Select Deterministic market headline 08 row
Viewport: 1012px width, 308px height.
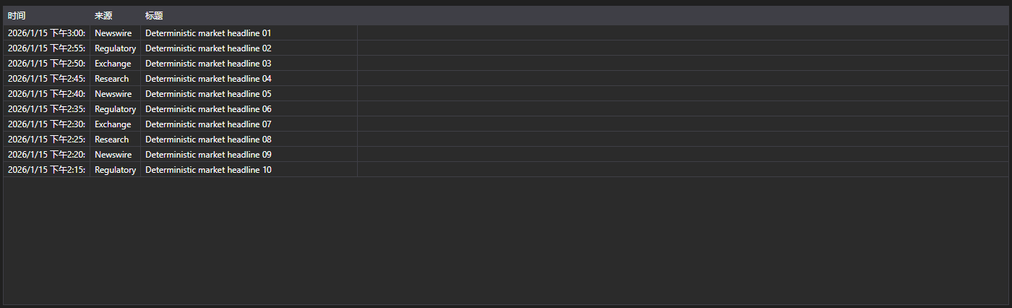505,139
